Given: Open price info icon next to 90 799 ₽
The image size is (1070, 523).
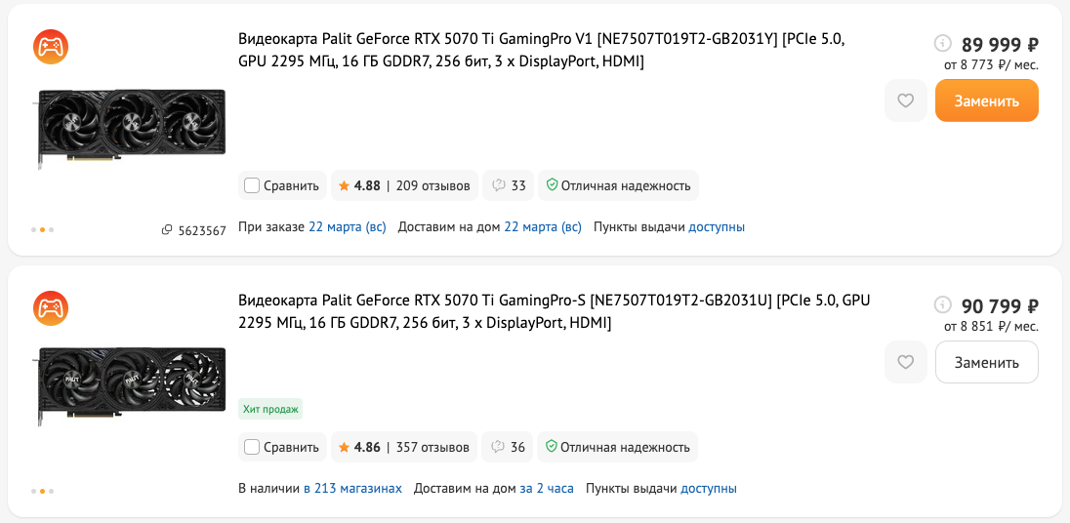Looking at the screenshot, I should pyautogui.click(x=942, y=304).
